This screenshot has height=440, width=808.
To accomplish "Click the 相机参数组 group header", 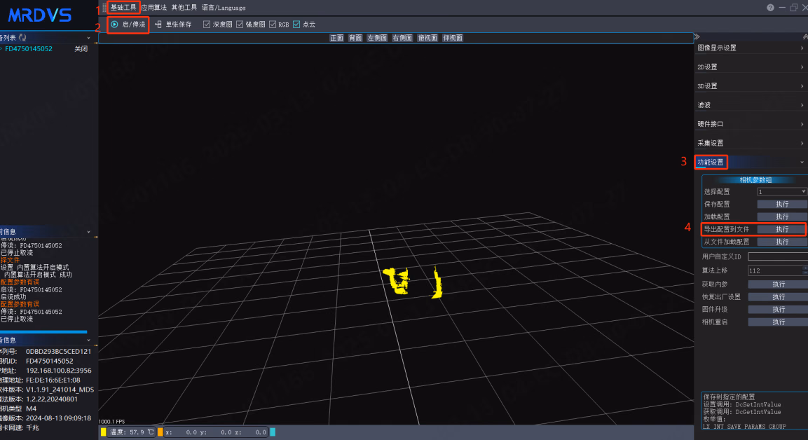I will pyautogui.click(x=755, y=180).
